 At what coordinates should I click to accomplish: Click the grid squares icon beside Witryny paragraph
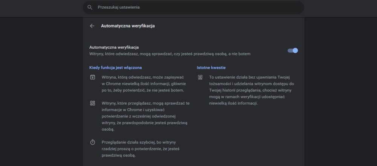click(x=93, y=103)
